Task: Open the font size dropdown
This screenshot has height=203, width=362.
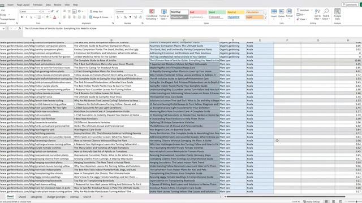Action: click(x=49, y=11)
